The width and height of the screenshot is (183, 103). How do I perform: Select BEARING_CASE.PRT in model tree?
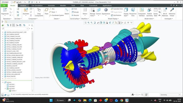[x=12, y=66]
